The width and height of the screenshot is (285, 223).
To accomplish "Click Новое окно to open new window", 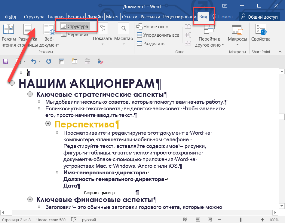I will tap(152, 26).
